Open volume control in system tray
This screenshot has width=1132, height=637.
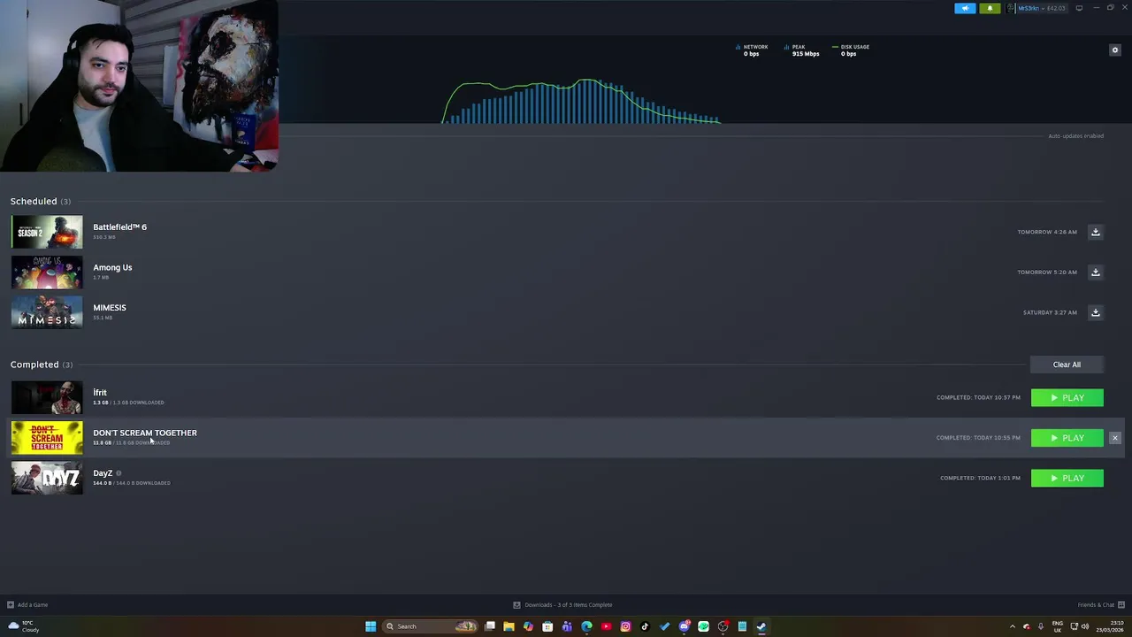tap(1084, 626)
